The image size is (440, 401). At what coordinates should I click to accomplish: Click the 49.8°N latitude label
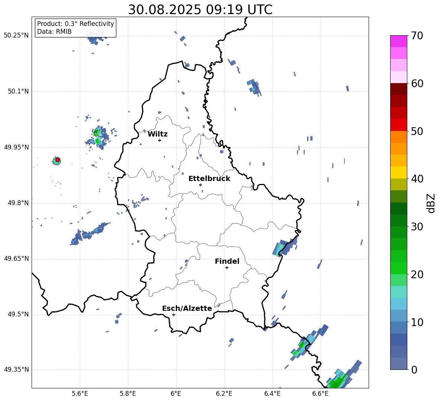point(18,203)
